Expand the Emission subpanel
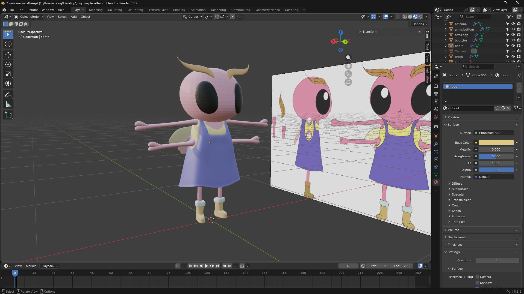The height and width of the screenshot is (294, 524). coord(458,216)
